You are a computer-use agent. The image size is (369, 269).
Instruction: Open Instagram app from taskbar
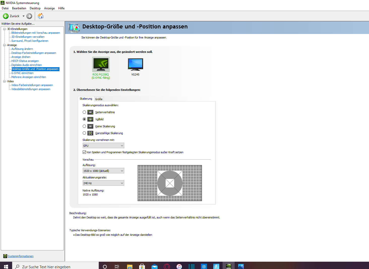(204, 266)
